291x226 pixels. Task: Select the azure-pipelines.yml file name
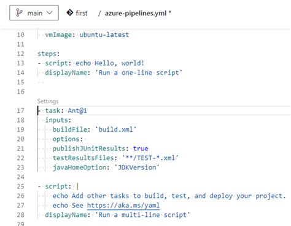tap(136, 13)
